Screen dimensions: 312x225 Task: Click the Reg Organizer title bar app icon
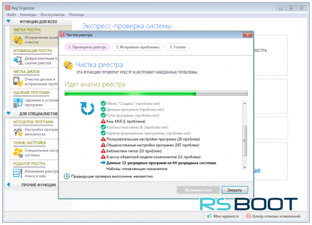coord(8,8)
